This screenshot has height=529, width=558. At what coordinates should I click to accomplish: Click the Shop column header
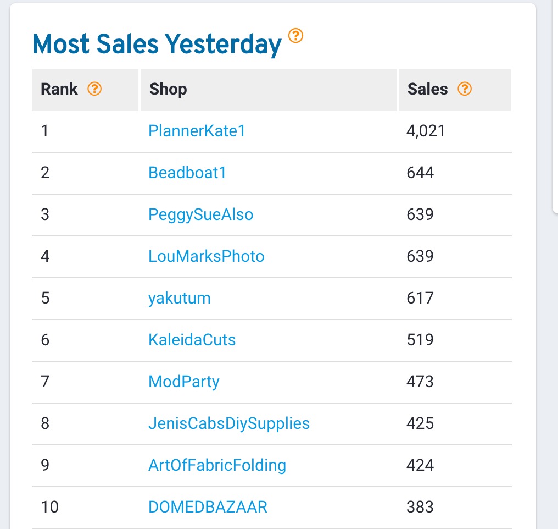(x=168, y=89)
